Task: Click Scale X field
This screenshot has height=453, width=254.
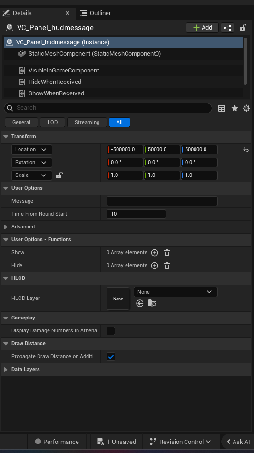Action: [x=125, y=175]
